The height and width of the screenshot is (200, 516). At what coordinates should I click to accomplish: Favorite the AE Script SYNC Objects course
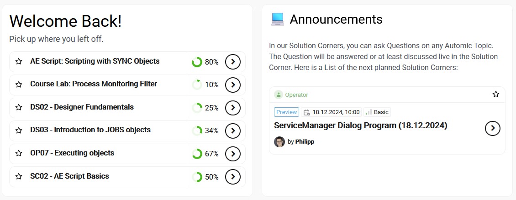[x=19, y=61]
